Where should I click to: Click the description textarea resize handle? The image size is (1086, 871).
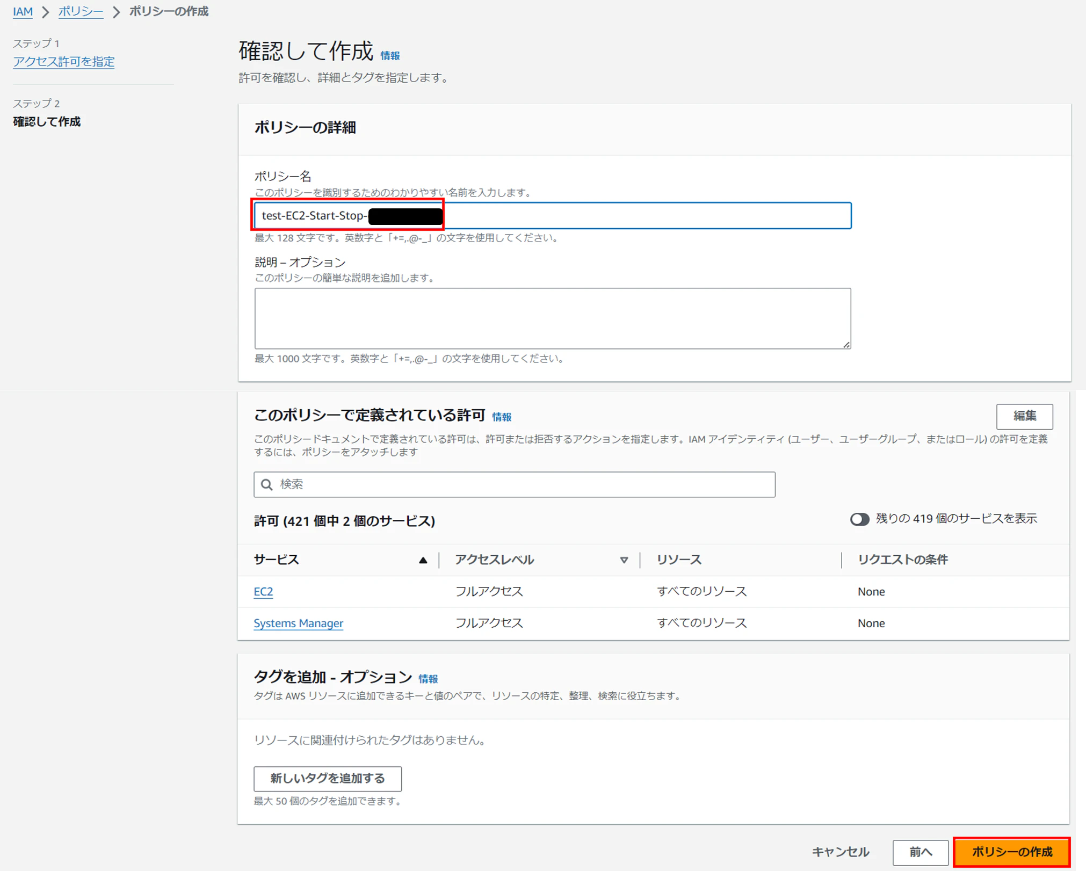tap(846, 345)
